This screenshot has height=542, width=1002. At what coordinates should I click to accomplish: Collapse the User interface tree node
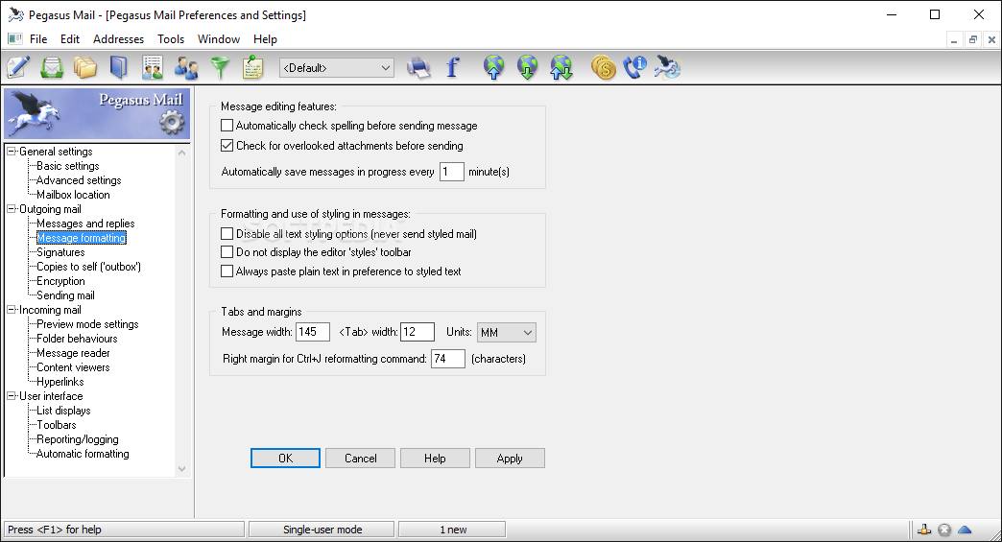pyautogui.click(x=12, y=396)
